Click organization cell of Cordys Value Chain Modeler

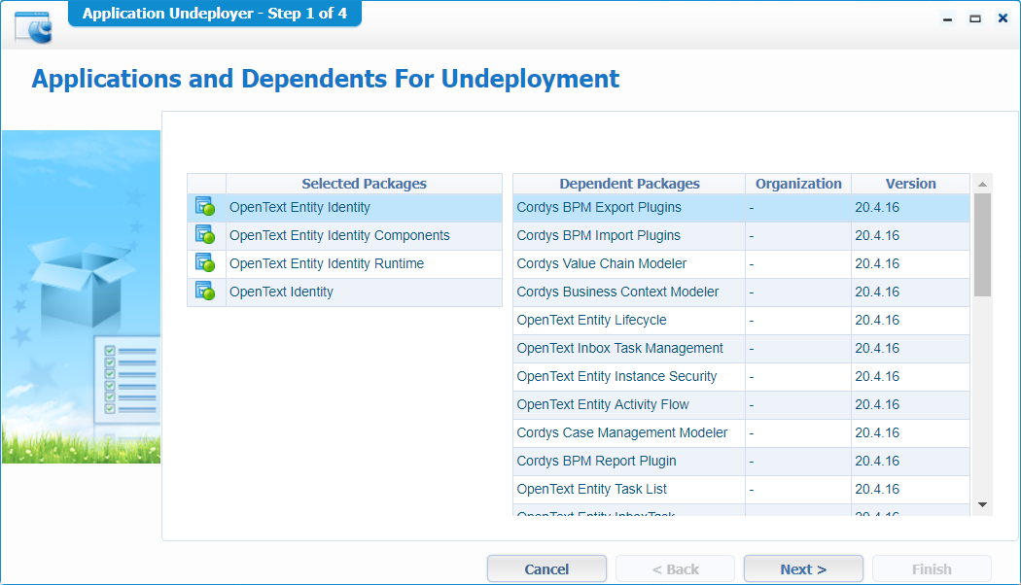click(798, 263)
